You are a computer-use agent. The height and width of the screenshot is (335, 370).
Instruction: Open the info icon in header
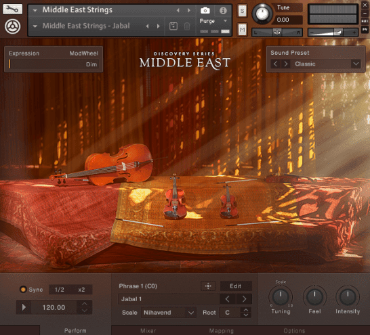223,10
